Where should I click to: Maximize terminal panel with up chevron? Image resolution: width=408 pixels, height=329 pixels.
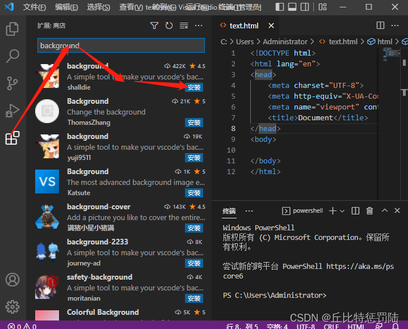384,210
